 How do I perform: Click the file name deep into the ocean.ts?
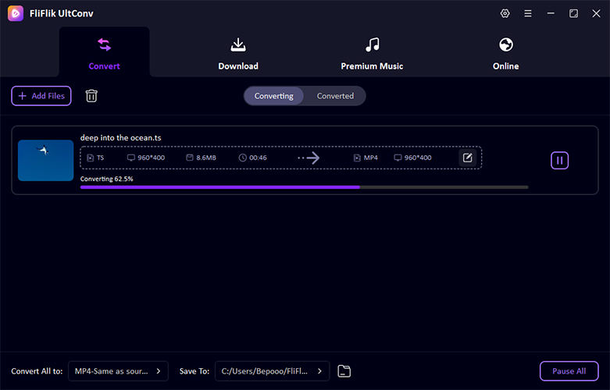pyautogui.click(x=120, y=138)
